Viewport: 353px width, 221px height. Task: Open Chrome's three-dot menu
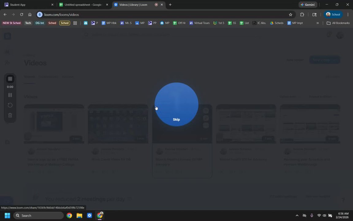348,14
